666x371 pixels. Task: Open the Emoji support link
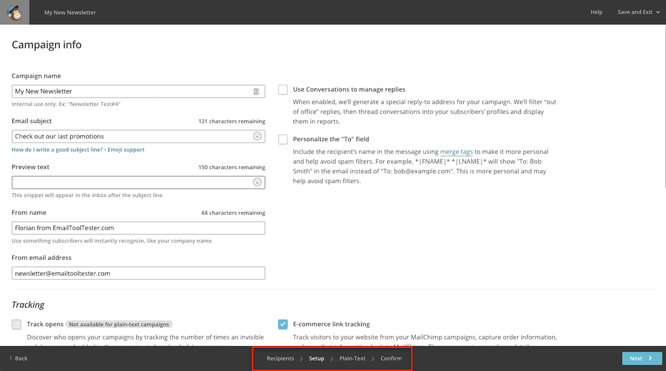[126, 150]
